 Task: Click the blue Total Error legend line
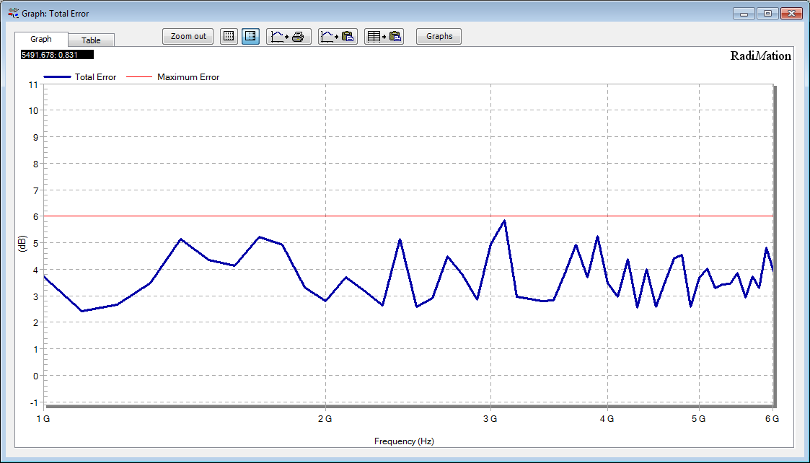click(x=57, y=77)
